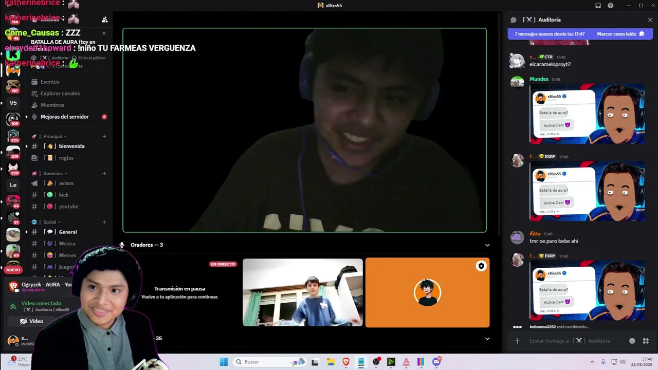The height and width of the screenshot is (370, 658).
Task: Click the attach file plus icon
Action: (517, 341)
